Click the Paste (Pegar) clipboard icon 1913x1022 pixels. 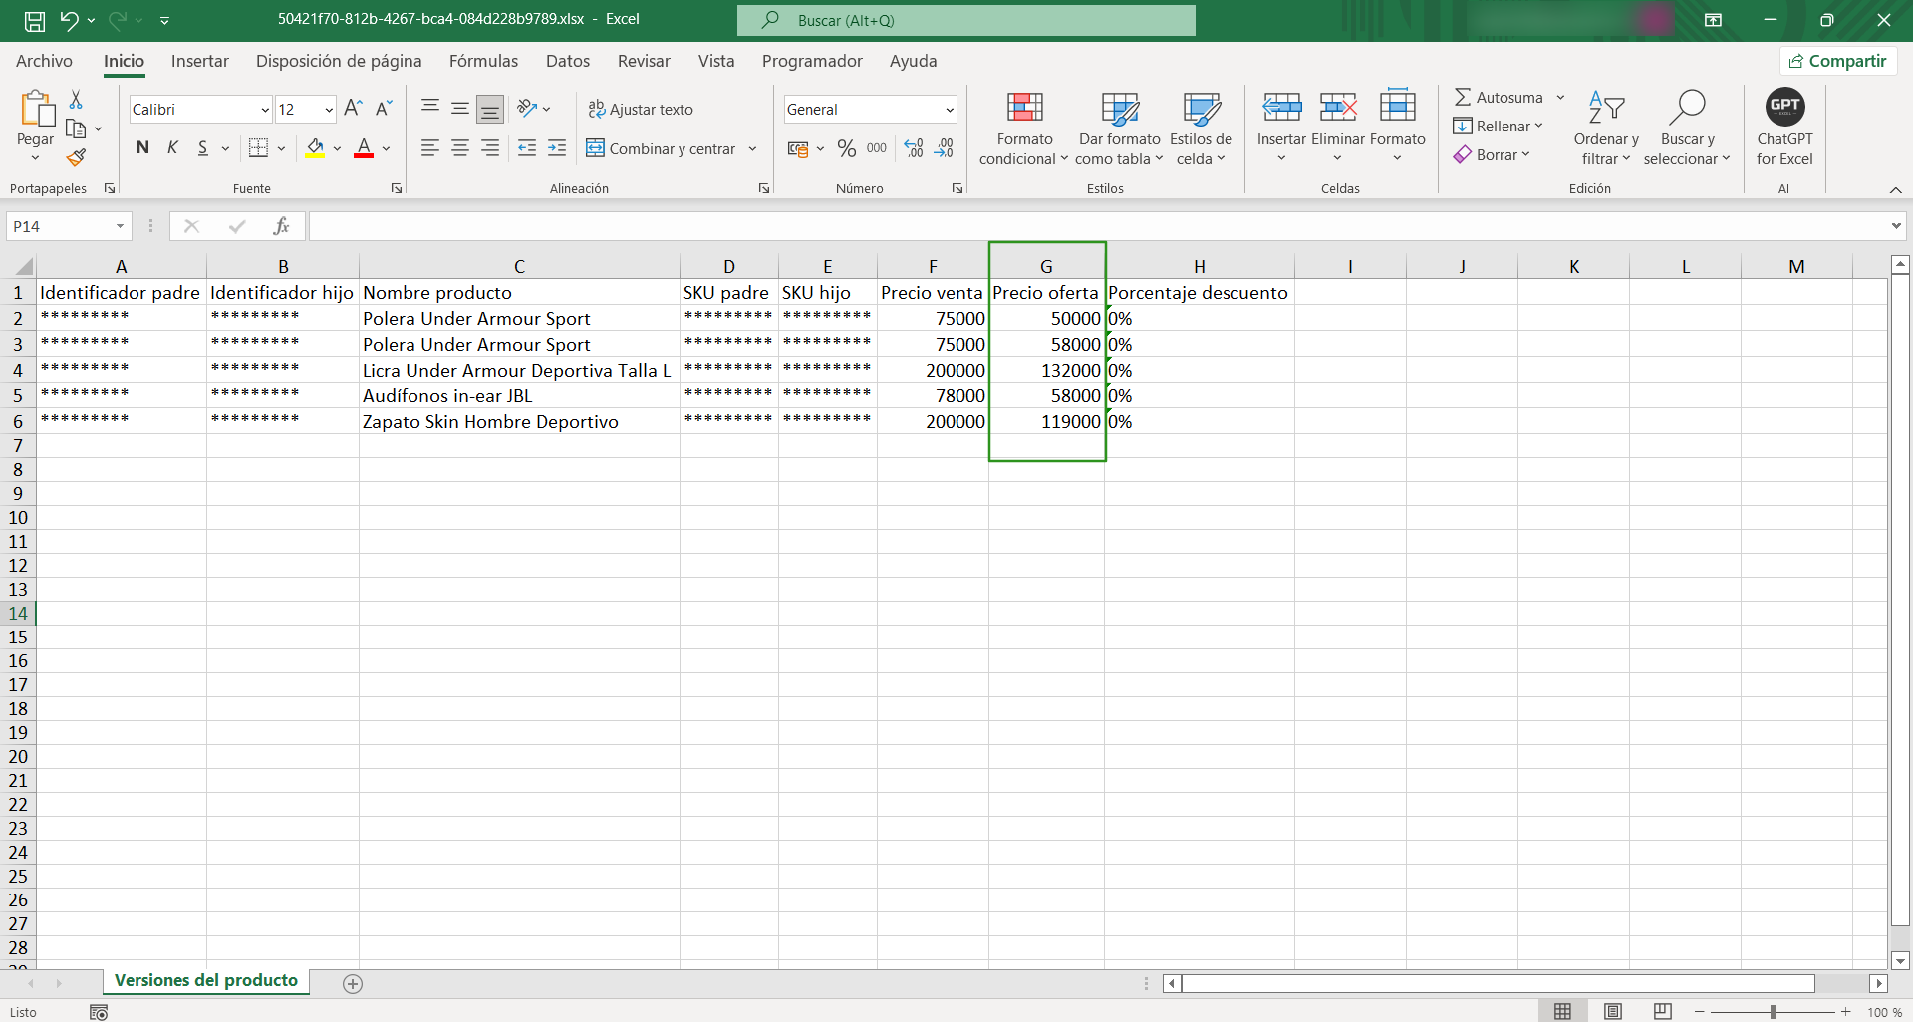(x=36, y=109)
